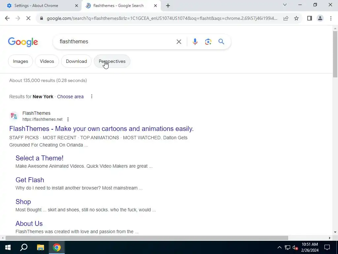Stop loading the page

pos(28,19)
